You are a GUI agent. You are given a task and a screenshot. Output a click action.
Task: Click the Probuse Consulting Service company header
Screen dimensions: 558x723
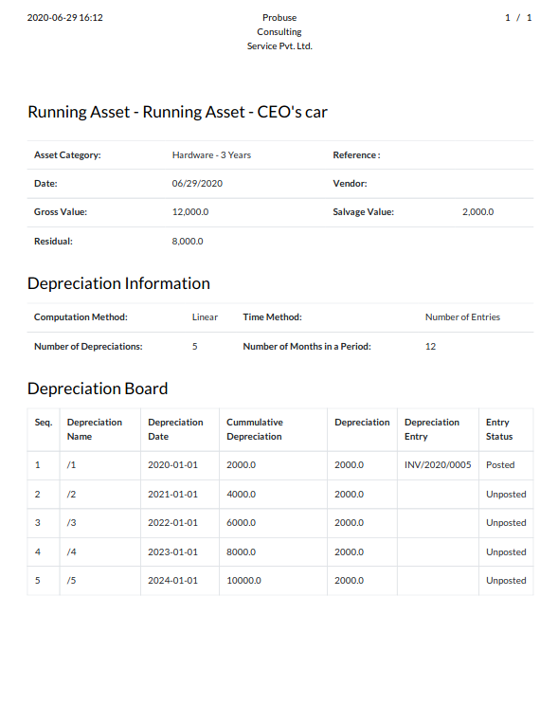[279, 32]
